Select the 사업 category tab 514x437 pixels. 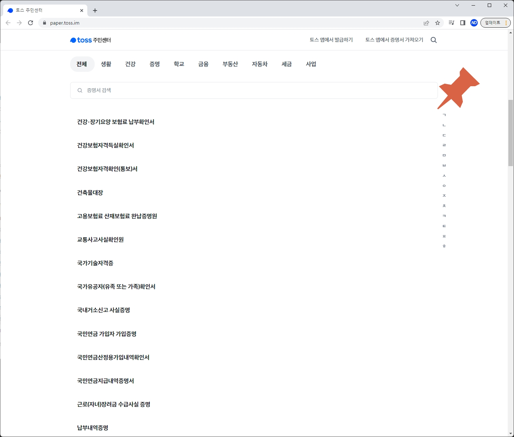click(x=311, y=64)
